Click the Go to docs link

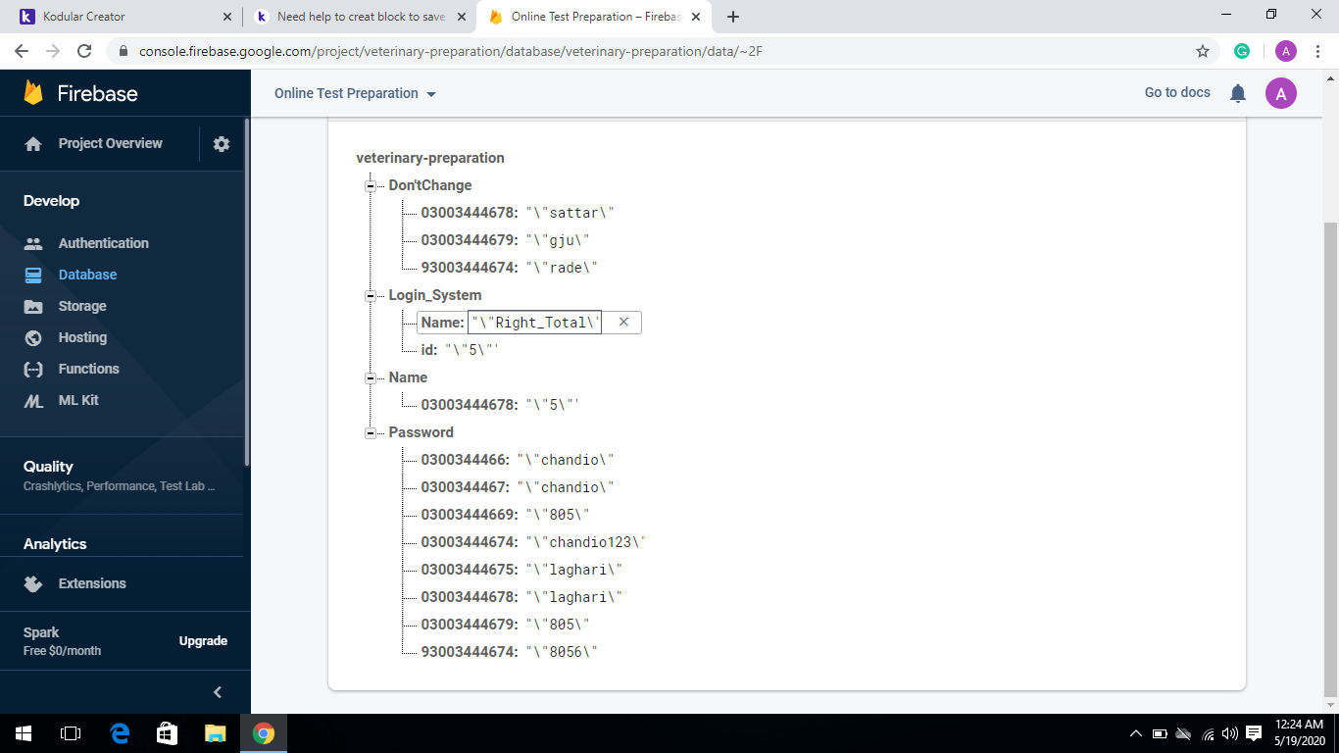click(x=1176, y=92)
